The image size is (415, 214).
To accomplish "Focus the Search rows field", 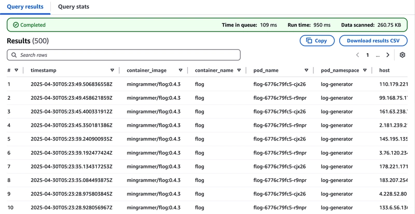I will [x=123, y=55].
